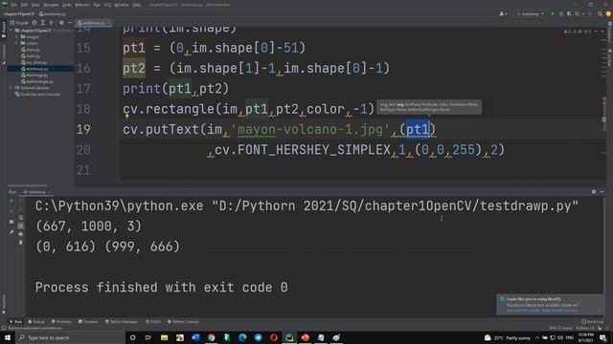Open Python Console tool window tab
Screen dimensions: 613x344
tap(183, 322)
